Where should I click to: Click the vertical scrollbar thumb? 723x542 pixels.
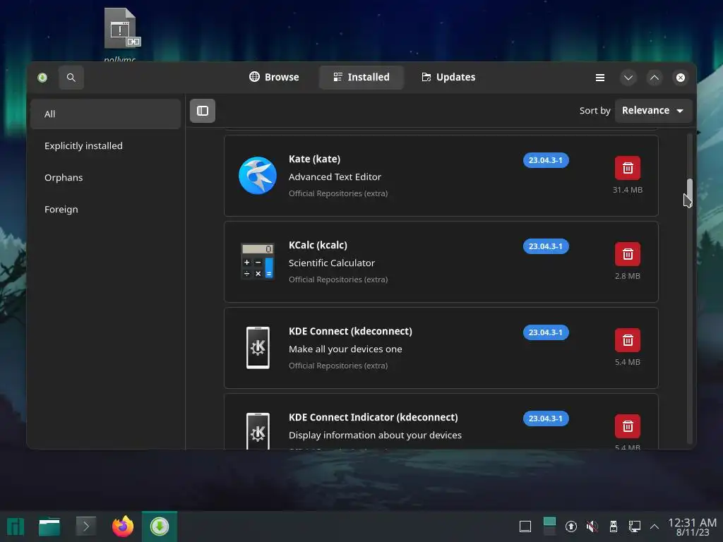pos(689,189)
